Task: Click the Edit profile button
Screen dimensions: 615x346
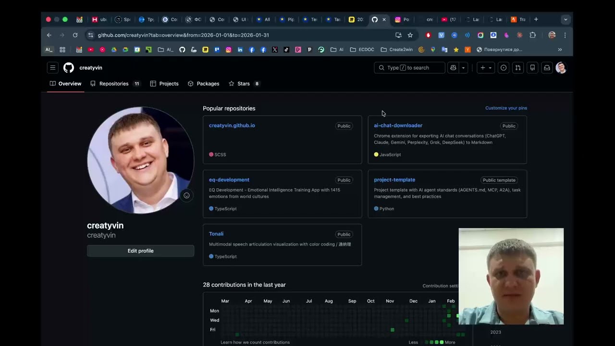Action: click(x=140, y=251)
